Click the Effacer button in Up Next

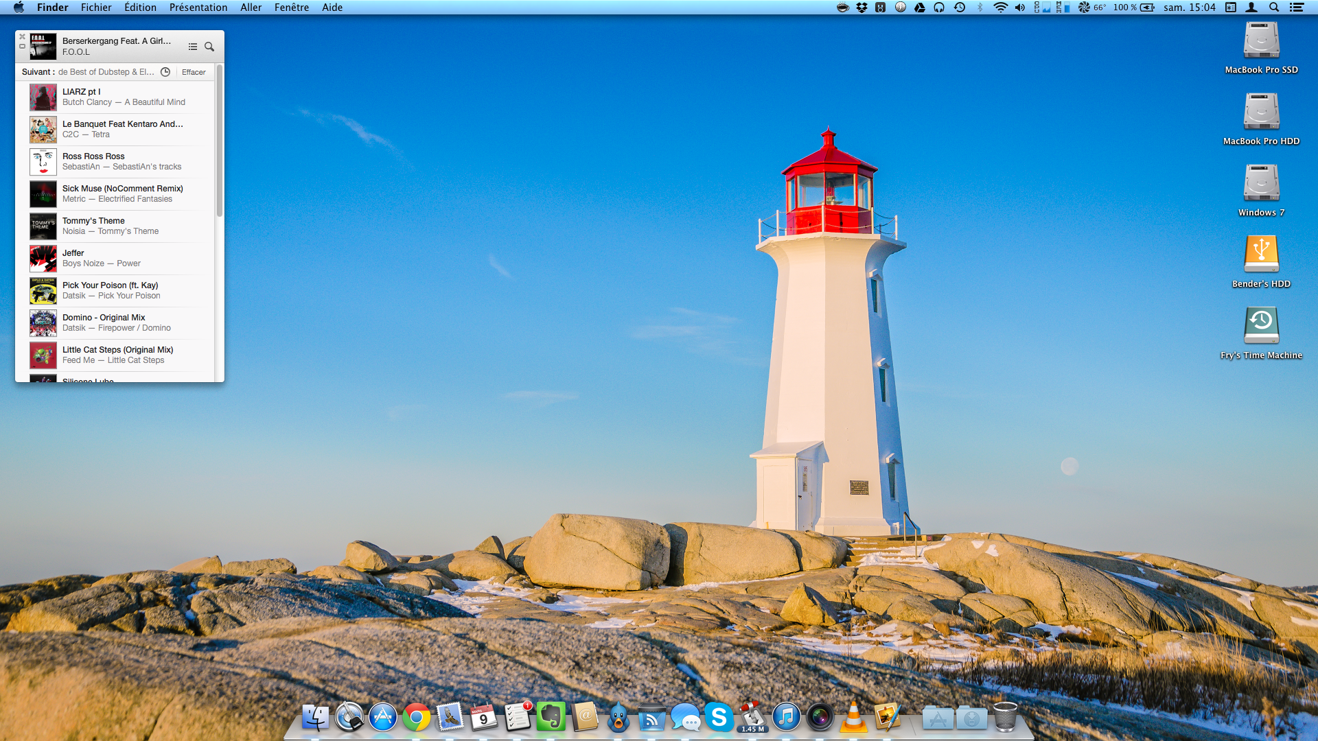point(194,72)
